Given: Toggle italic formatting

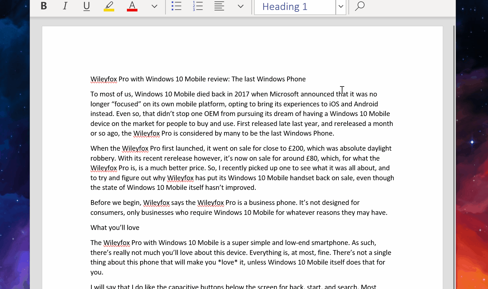Looking at the screenshot, I should pyautogui.click(x=65, y=6).
